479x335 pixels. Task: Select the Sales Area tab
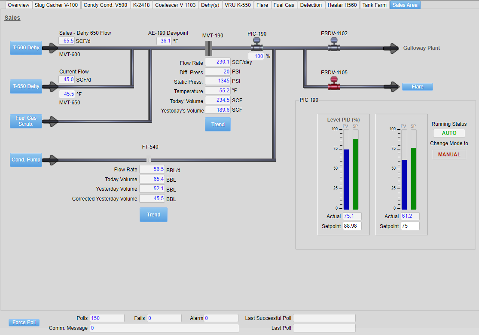(405, 5)
